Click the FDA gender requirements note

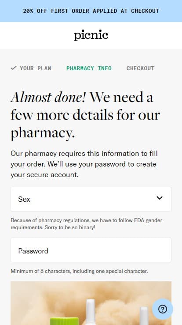point(87,223)
